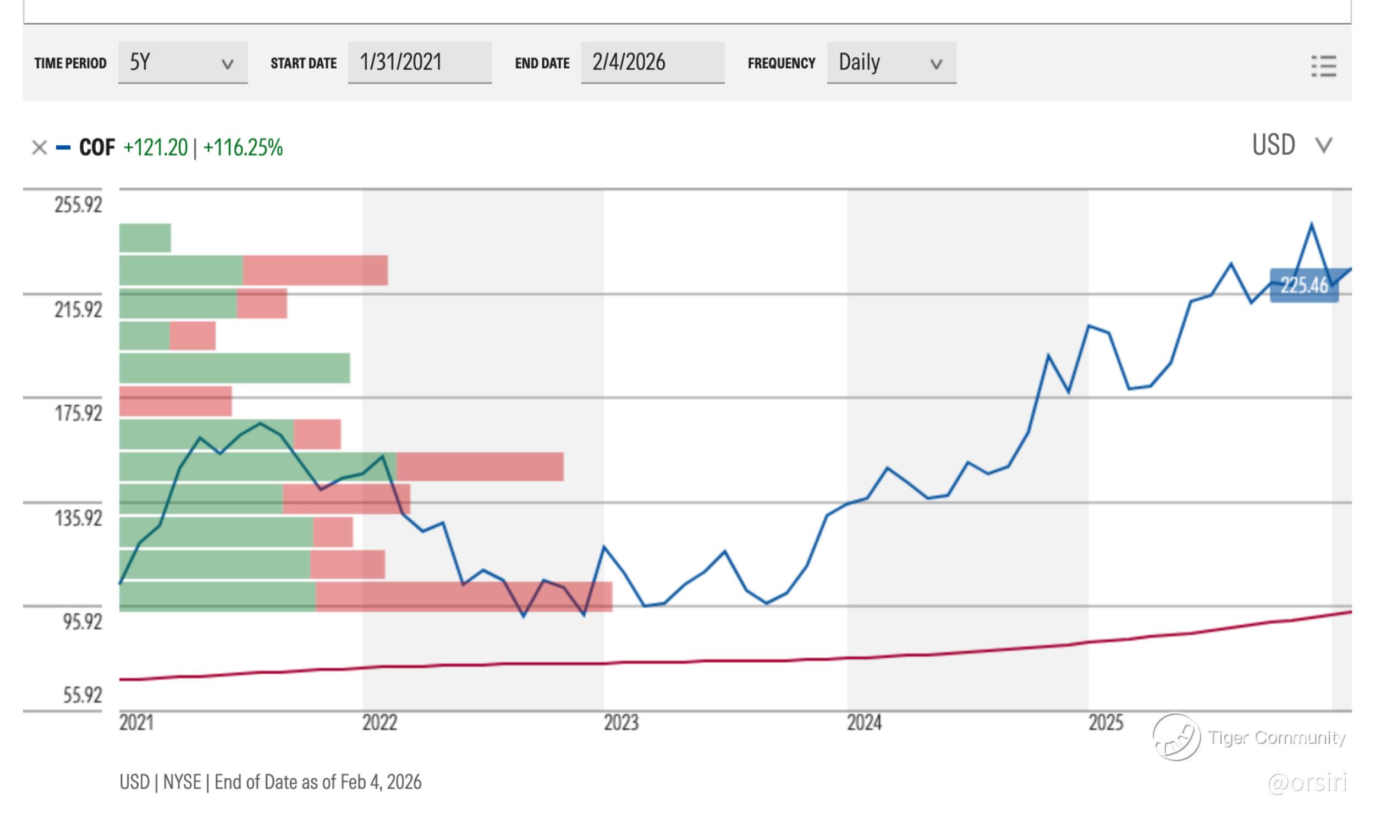Click the 2023 year axis marker

tap(621, 722)
